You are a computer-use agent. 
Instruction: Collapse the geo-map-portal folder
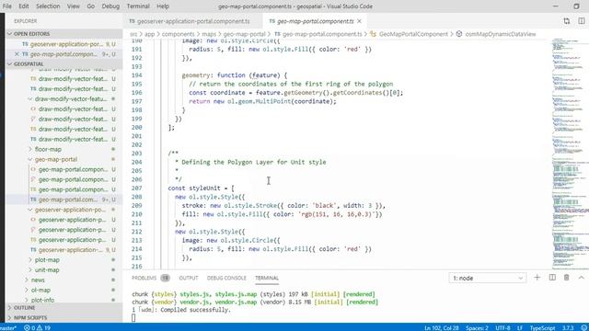click(56, 159)
